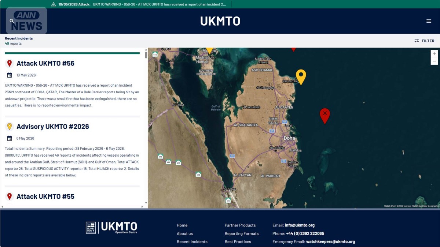Click the M5 road shield near As Salwa
The width and height of the screenshot is (440, 247).
point(228,201)
